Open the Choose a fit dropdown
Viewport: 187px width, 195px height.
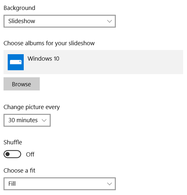[60, 184]
